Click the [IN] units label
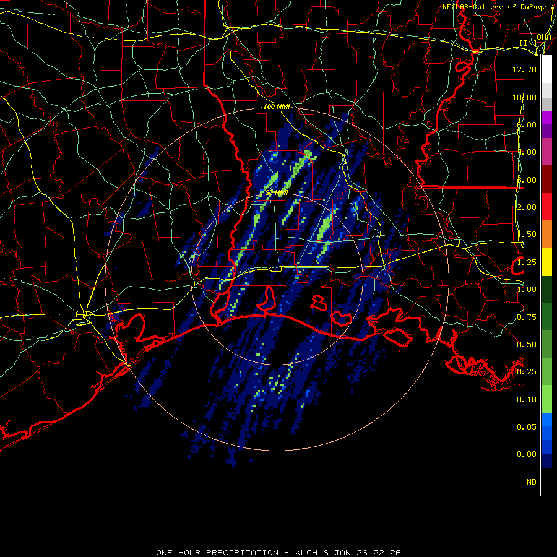Viewport: 557px width, 557px height. tap(529, 43)
